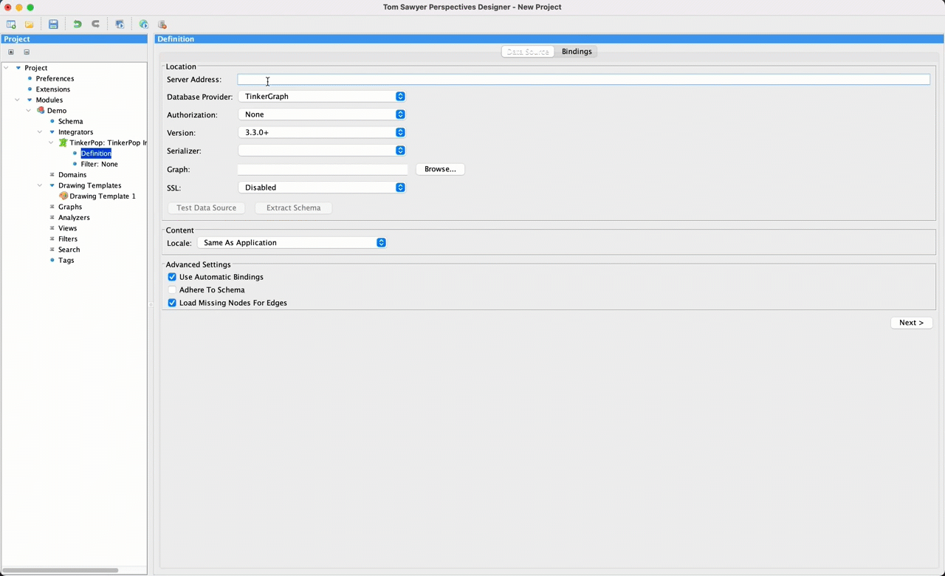Click into the Server Address field
Viewport: 945px width, 576px height.
point(583,80)
